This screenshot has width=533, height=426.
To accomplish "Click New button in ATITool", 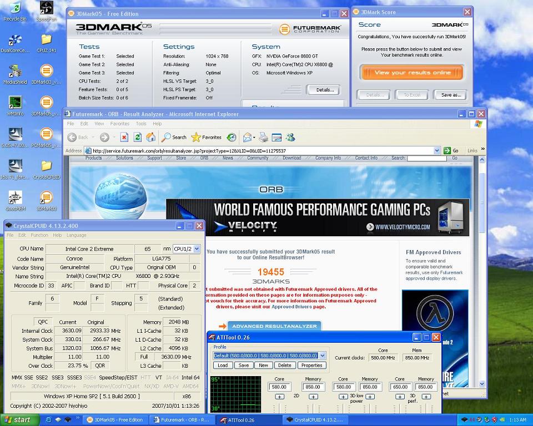I will [263, 366].
